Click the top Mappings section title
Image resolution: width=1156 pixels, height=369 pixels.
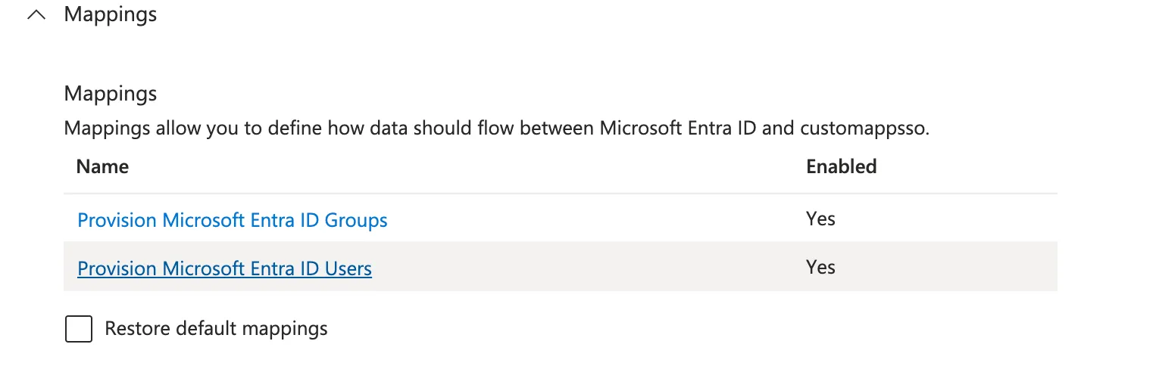tap(110, 14)
